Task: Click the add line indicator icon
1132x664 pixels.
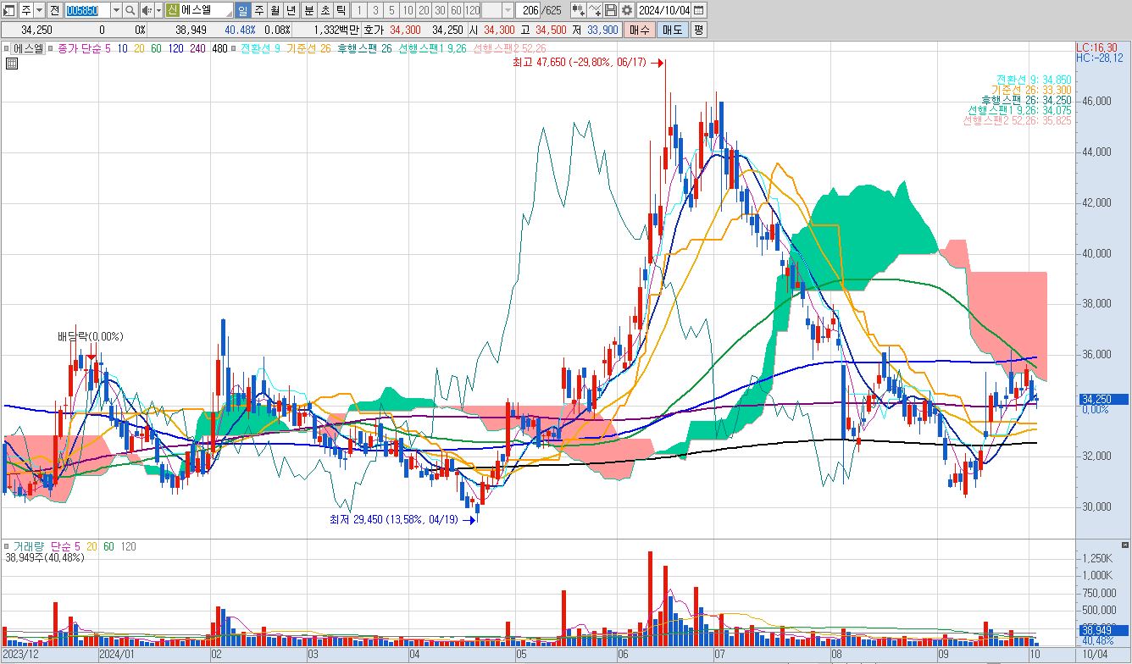Action: [595, 10]
